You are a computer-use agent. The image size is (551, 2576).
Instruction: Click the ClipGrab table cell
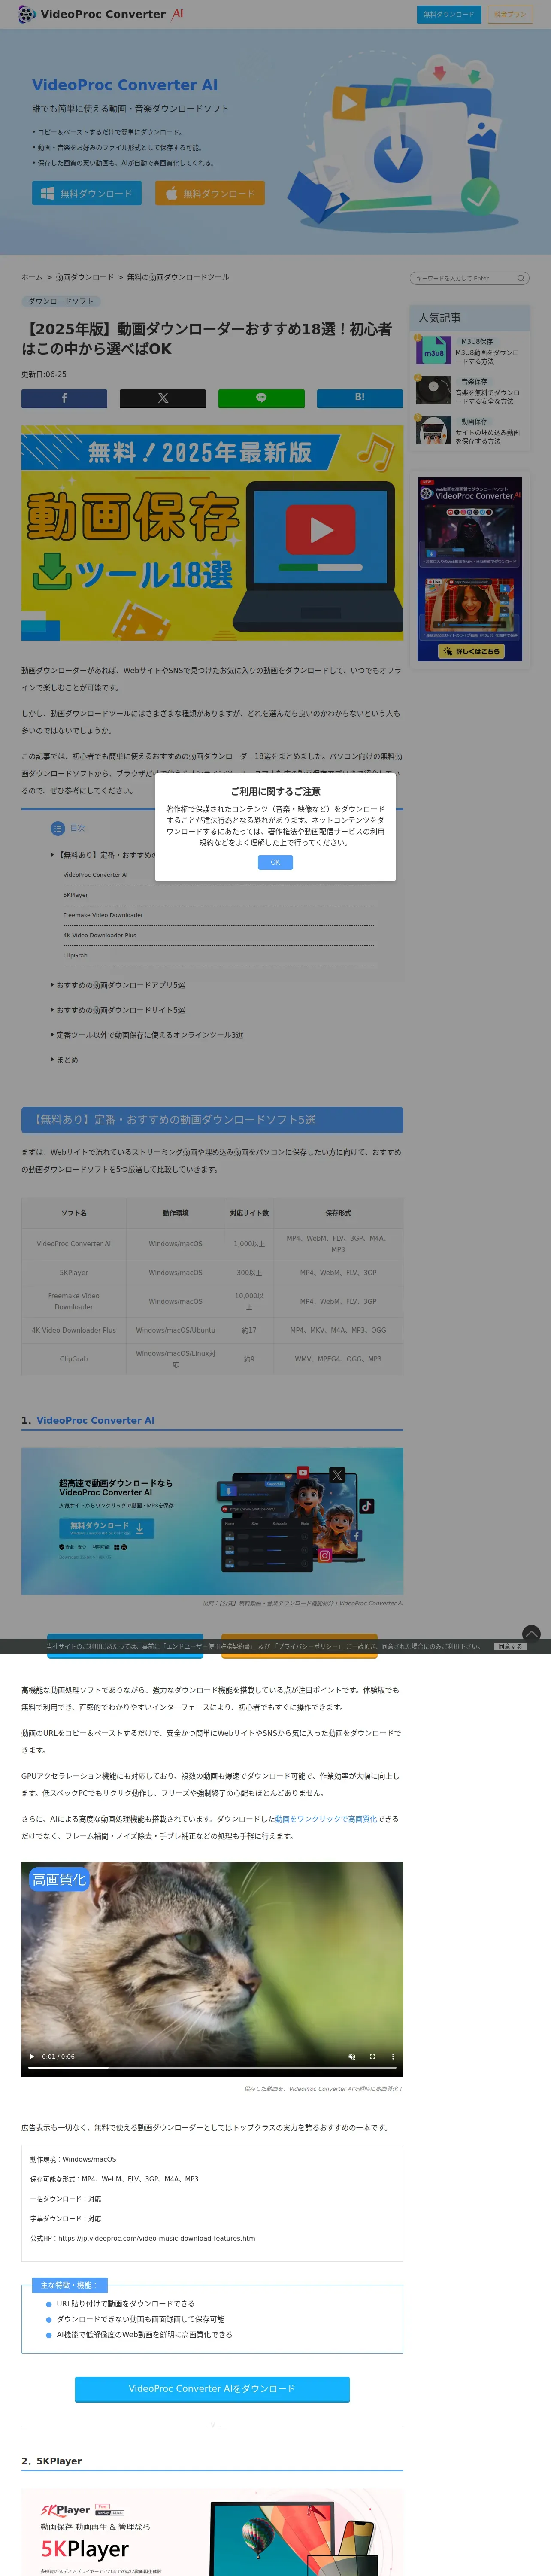(73, 1359)
